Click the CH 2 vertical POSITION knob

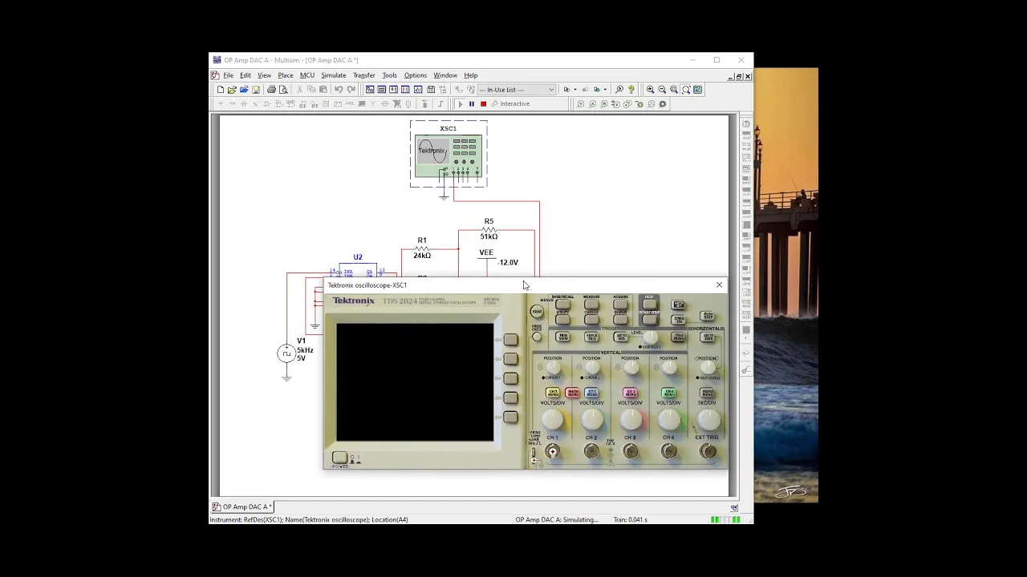tap(592, 367)
